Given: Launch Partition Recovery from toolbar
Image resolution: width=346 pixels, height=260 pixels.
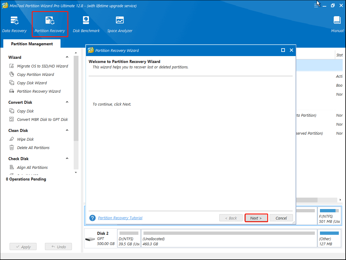Looking at the screenshot, I should 50,24.
